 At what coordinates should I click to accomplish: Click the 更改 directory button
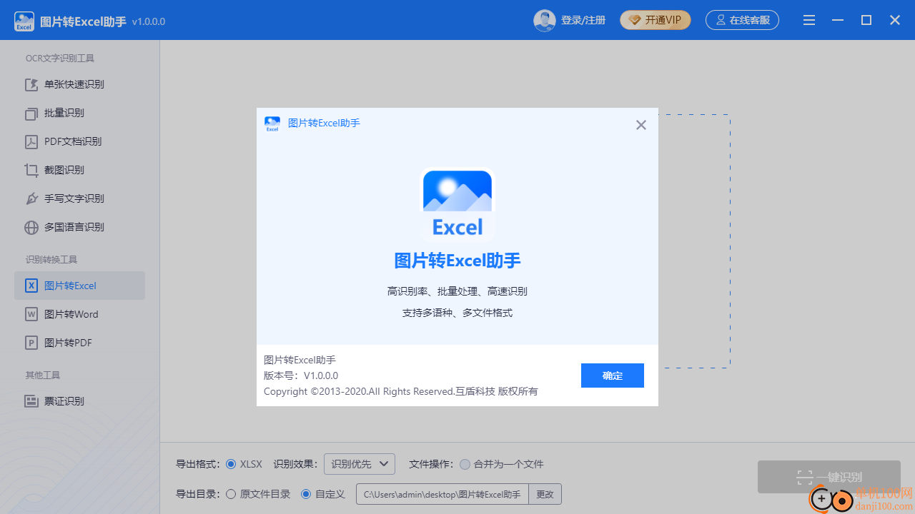pos(545,494)
